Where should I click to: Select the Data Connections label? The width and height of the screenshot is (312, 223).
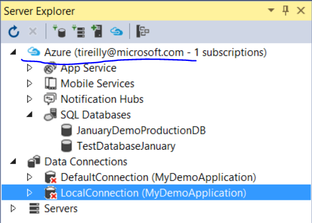(86, 161)
